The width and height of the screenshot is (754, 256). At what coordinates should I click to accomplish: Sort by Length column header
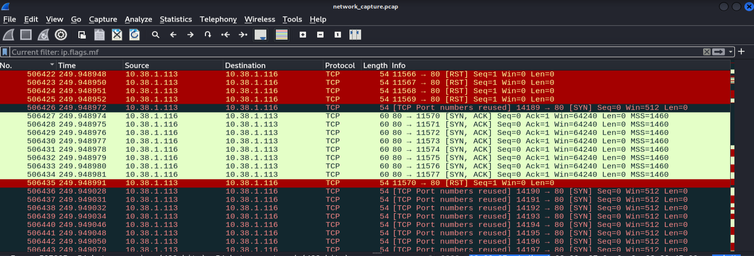[x=375, y=66]
